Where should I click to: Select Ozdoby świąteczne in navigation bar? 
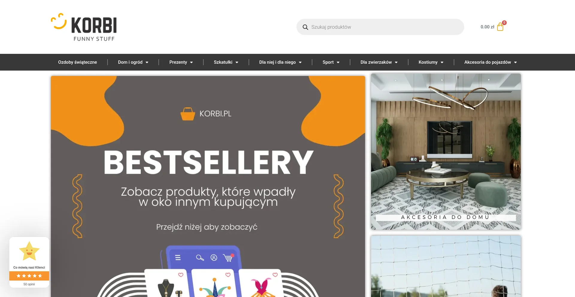pos(78,62)
